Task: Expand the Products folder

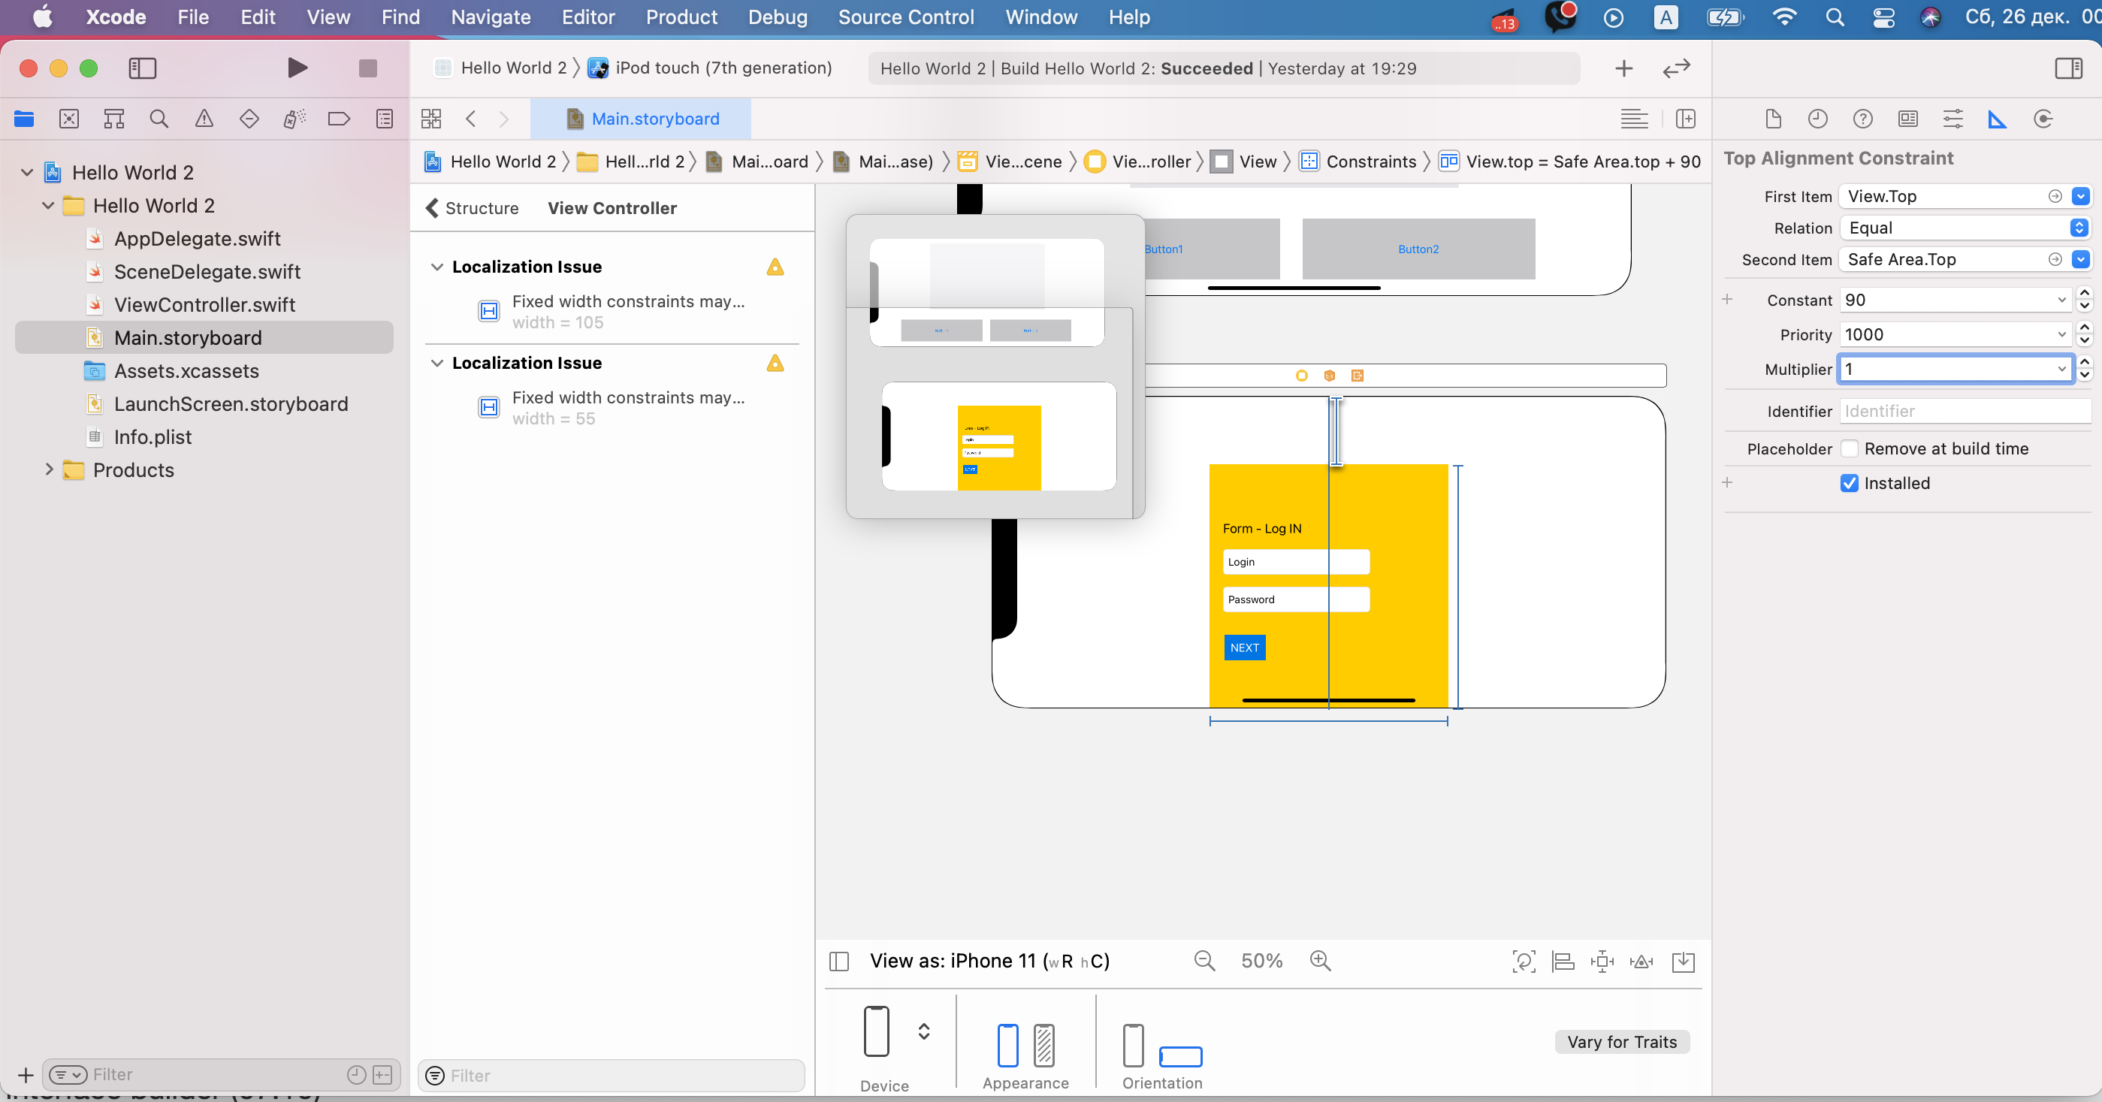Action: coord(48,469)
